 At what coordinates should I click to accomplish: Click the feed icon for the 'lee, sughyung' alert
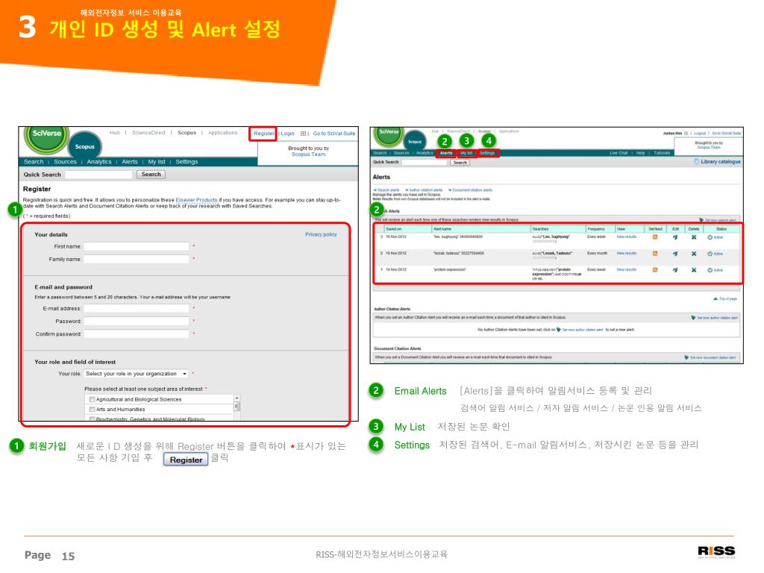(x=655, y=237)
